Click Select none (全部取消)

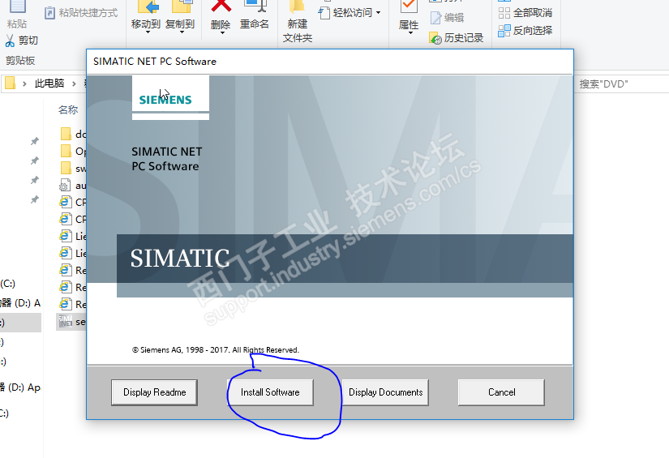click(525, 13)
